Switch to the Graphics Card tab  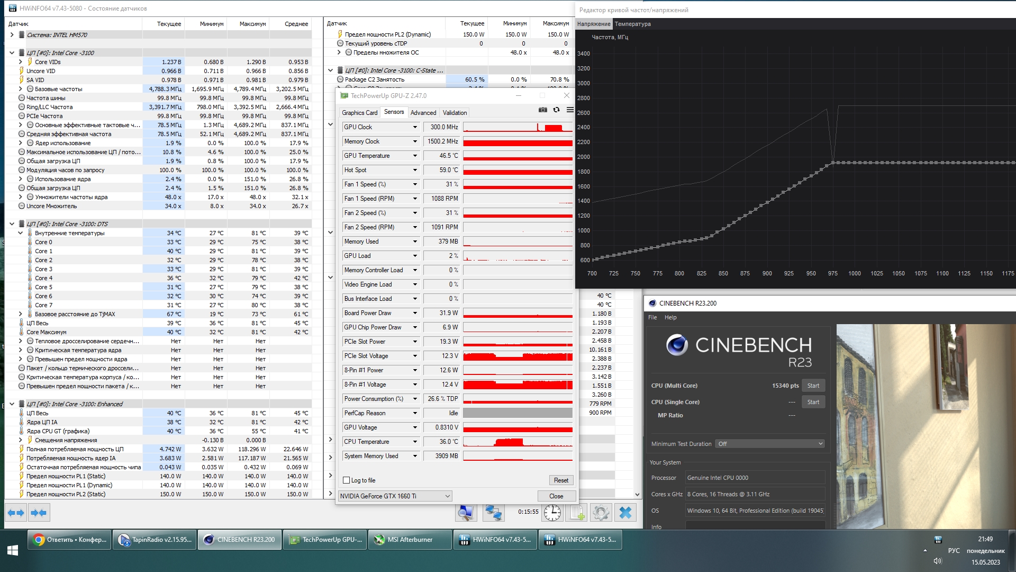click(x=359, y=113)
